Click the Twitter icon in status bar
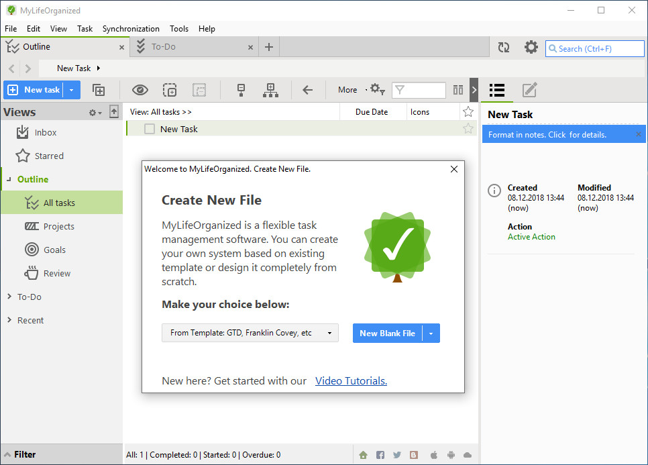 [397, 455]
